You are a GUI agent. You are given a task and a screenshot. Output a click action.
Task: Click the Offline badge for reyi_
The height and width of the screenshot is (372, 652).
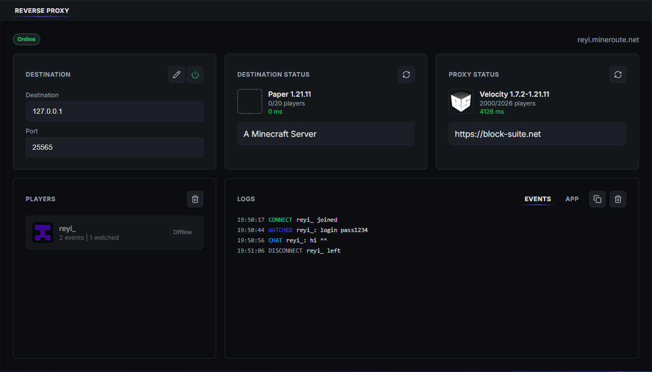pos(182,232)
